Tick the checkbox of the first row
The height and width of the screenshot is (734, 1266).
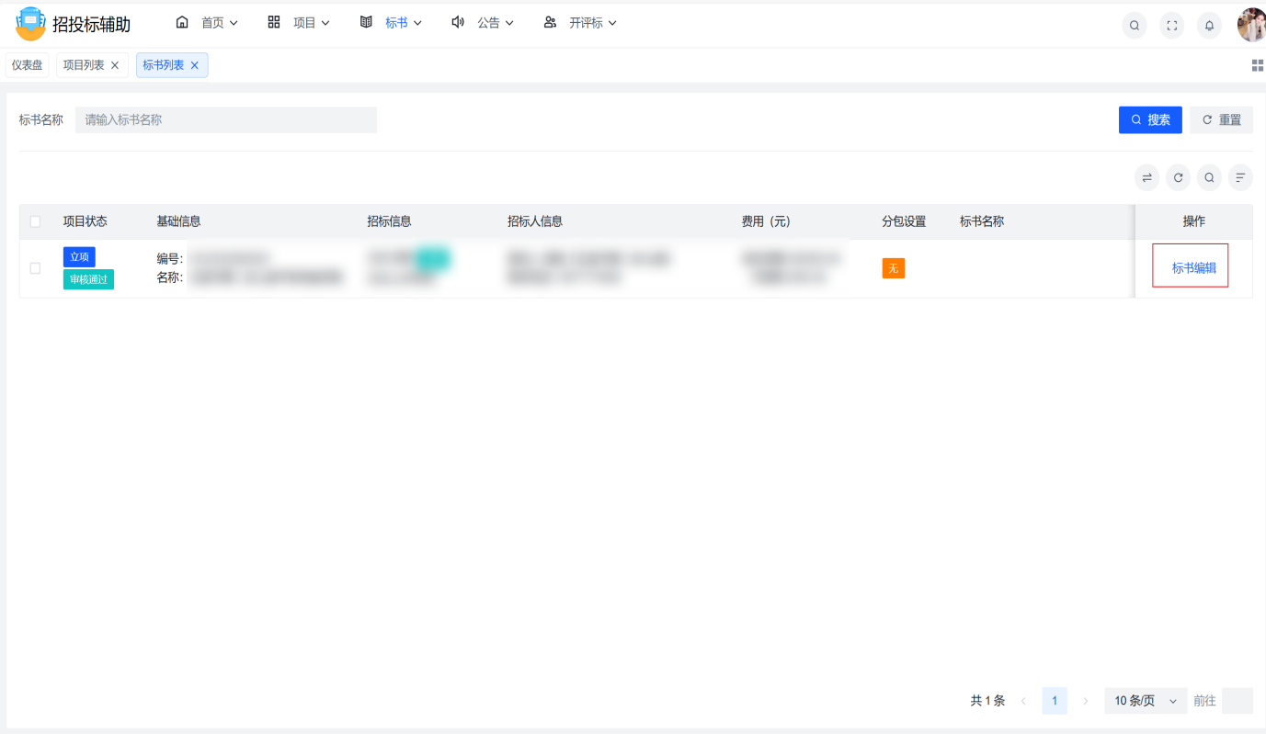point(35,268)
